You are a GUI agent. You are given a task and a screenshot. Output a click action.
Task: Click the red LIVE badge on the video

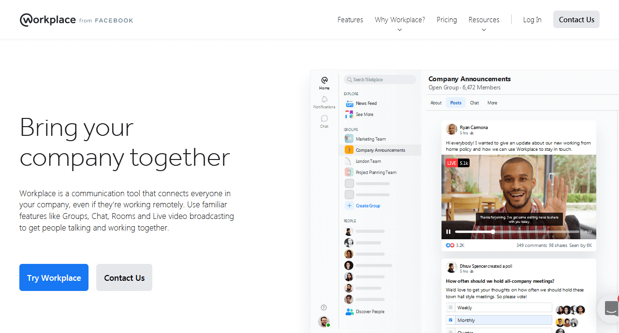[452, 163]
